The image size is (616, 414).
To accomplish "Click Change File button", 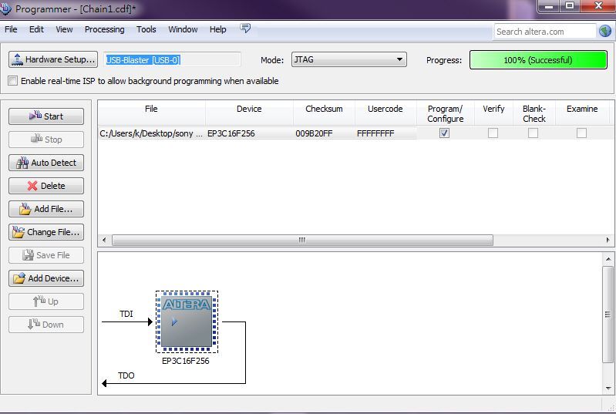I will point(46,232).
